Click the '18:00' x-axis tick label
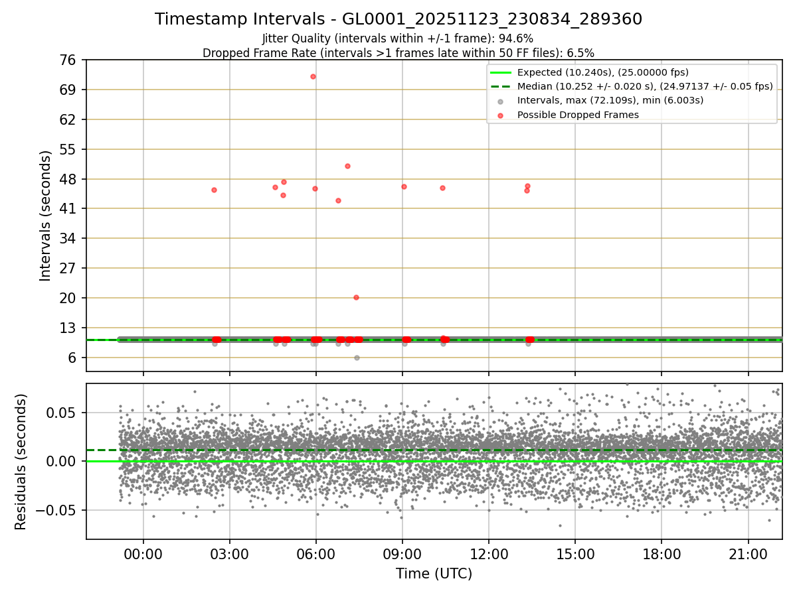Viewport: 797px width, 597px height. tap(662, 555)
